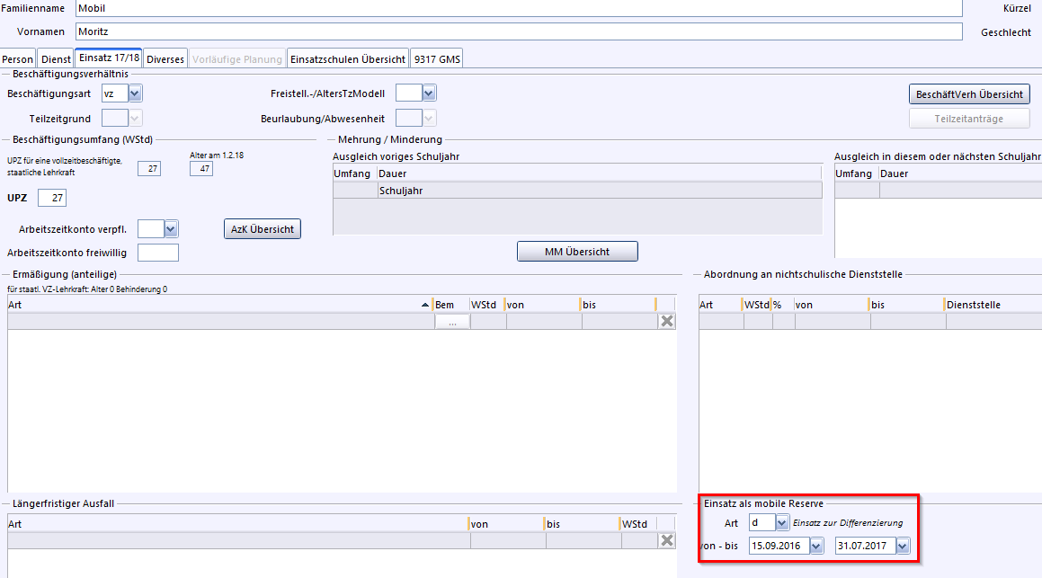
Task: Open the Diverses tab
Action: click(165, 59)
